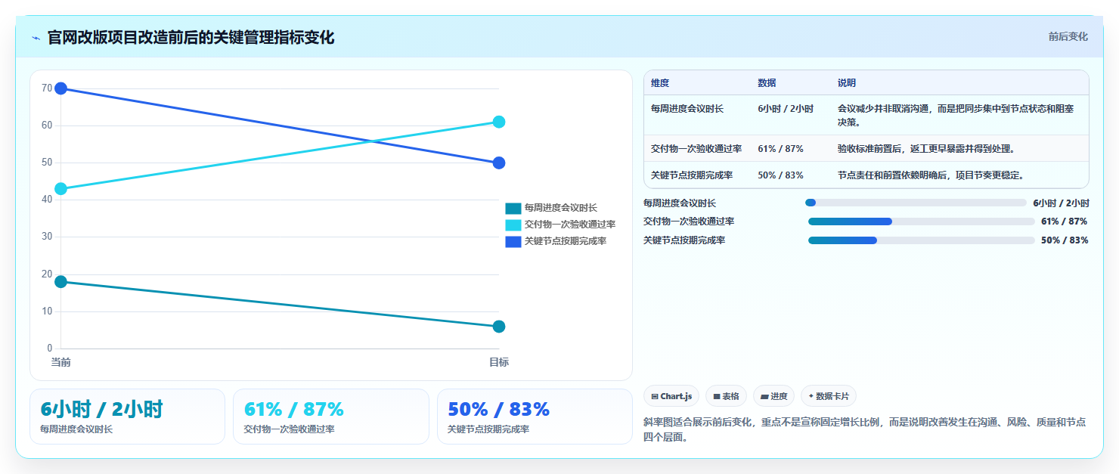The width and height of the screenshot is (1119, 474).
Task: Toggle 交付物一次验收通过率 legend color box
Action: click(513, 225)
